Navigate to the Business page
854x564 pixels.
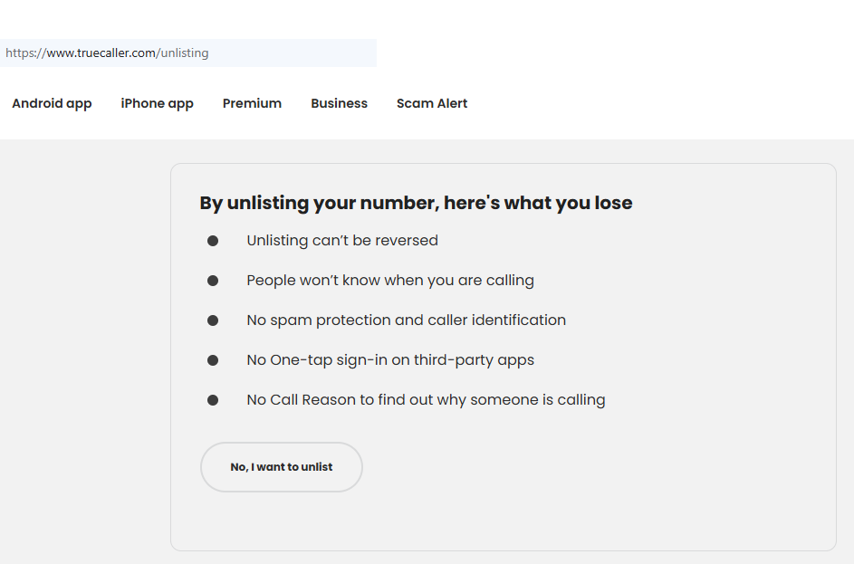339,103
